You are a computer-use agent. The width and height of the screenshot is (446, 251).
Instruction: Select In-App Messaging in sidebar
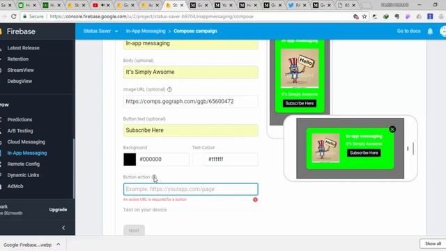[x=27, y=153]
